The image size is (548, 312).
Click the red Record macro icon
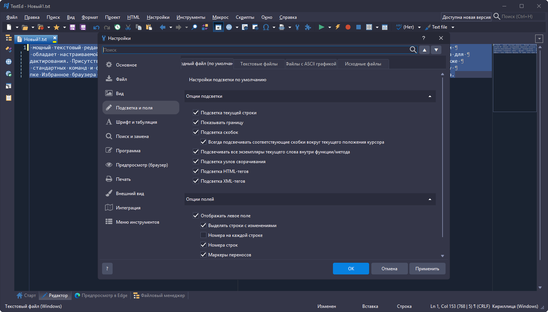click(x=348, y=27)
